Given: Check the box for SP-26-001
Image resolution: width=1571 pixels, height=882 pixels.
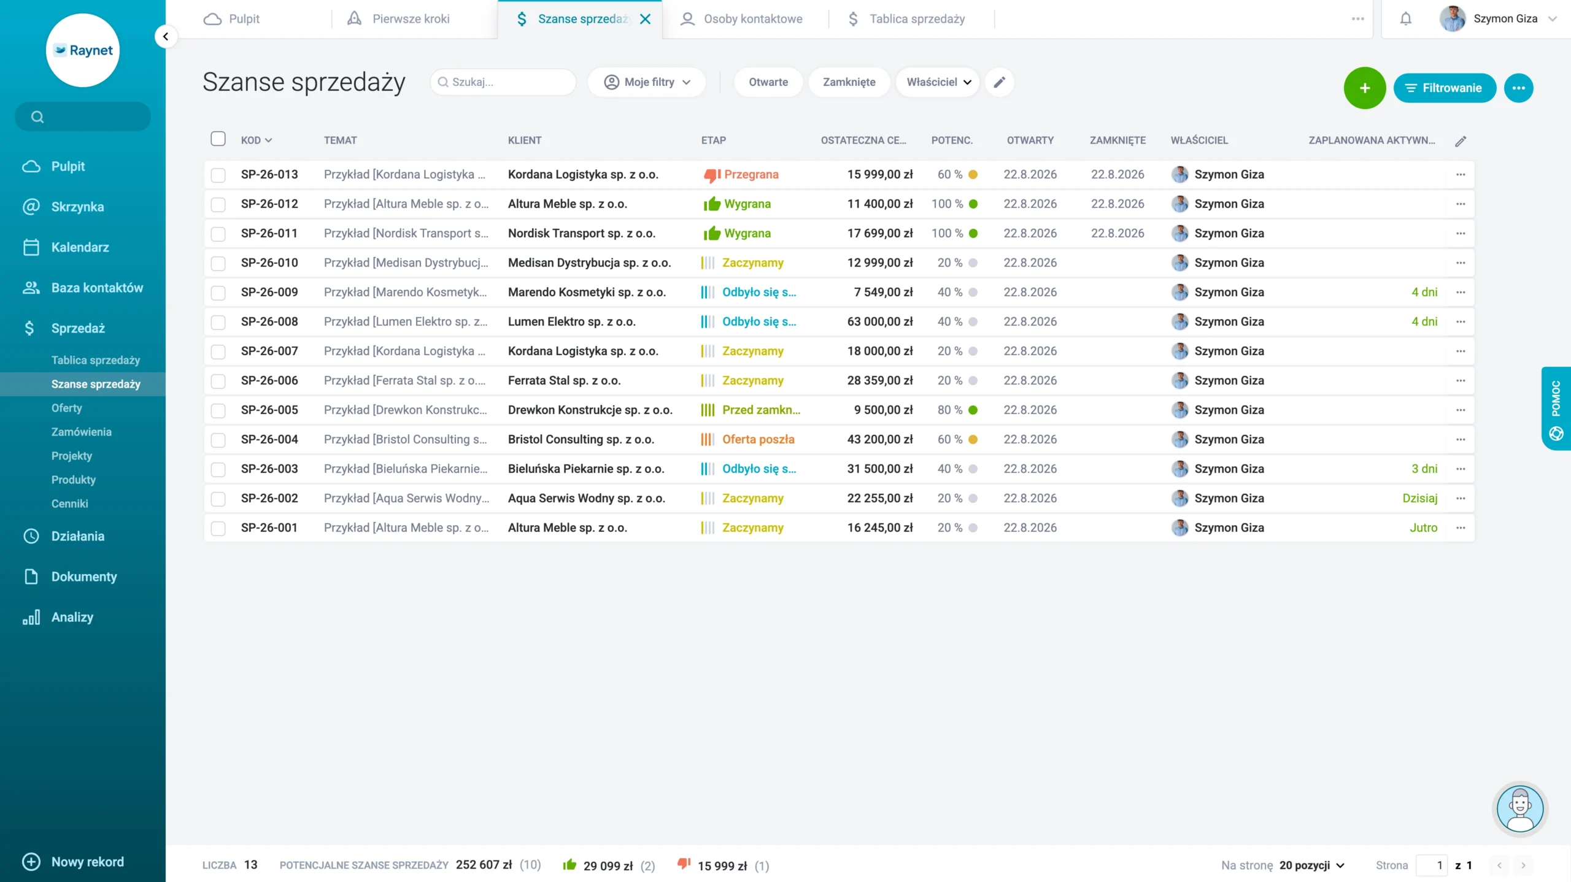Looking at the screenshot, I should pos(218,529).
